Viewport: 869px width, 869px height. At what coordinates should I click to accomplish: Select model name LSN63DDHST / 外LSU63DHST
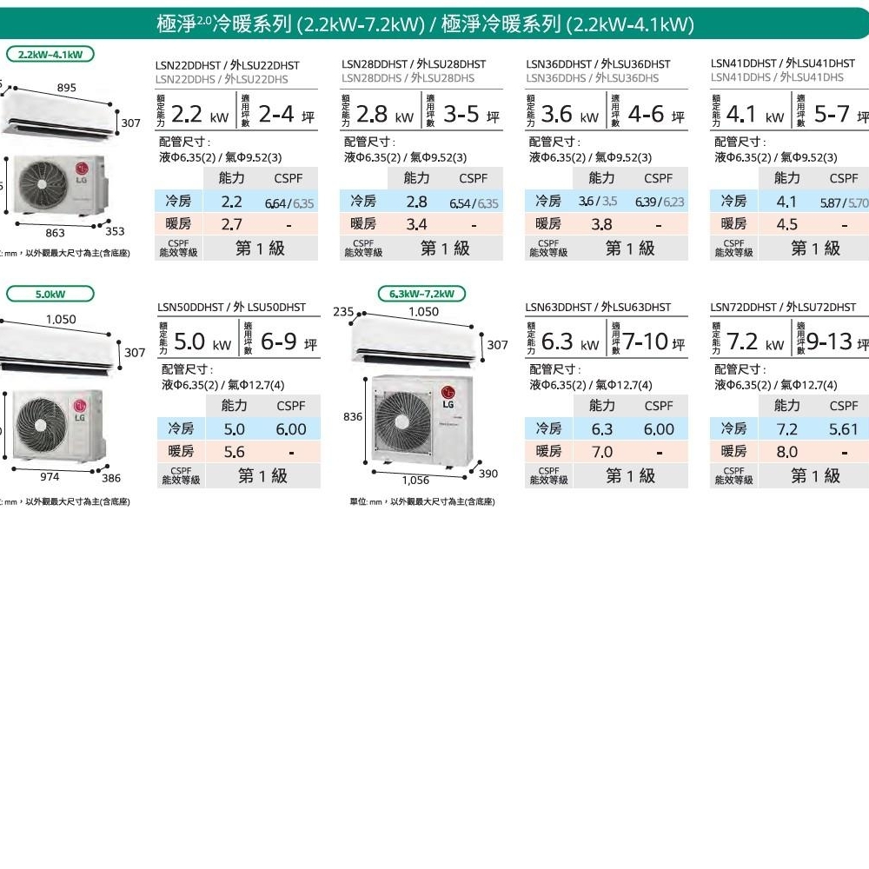click(598, 307)
